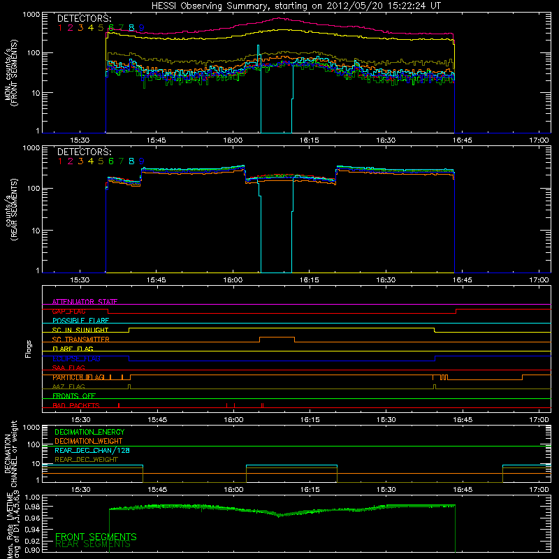Click the 'MON. counts/s (FRONT SEGMENTS)' axis title
The image size is (559, 559).
coord(11,73)
